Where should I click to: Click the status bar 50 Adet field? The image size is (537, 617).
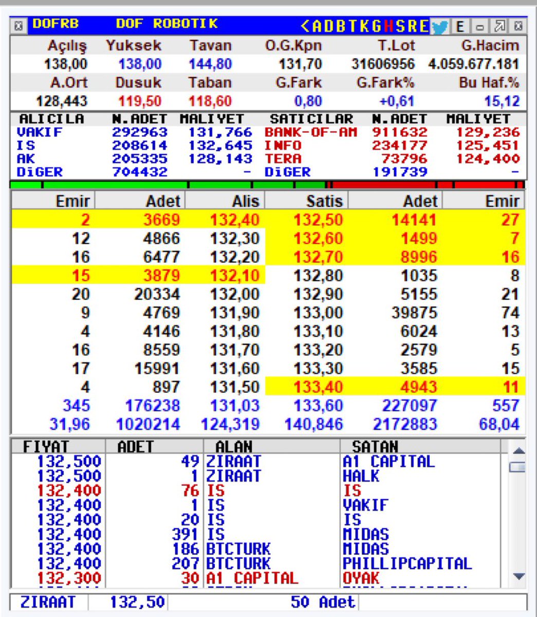(x=323, y=602)
